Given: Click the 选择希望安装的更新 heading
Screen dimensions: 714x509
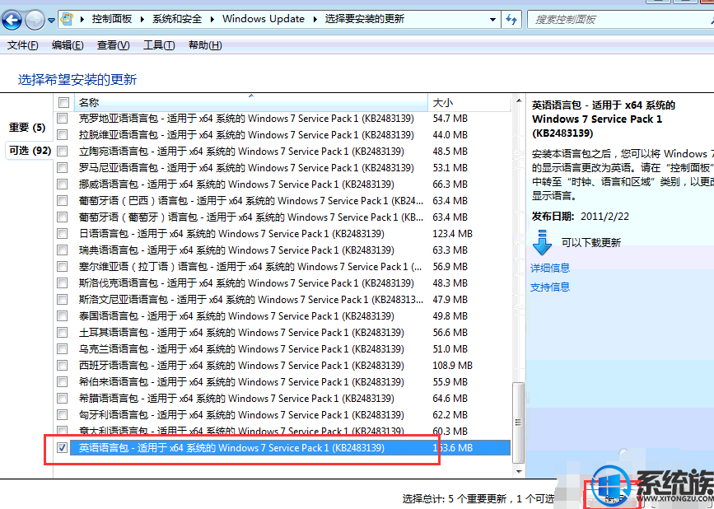Looking at the screenshot, I should point(77,80).
